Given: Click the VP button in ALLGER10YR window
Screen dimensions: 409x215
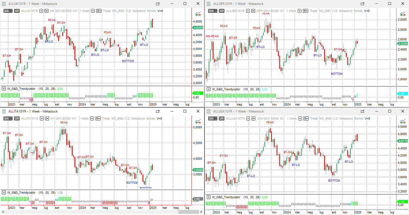Looking at the screenshot, I should [222, 11].
